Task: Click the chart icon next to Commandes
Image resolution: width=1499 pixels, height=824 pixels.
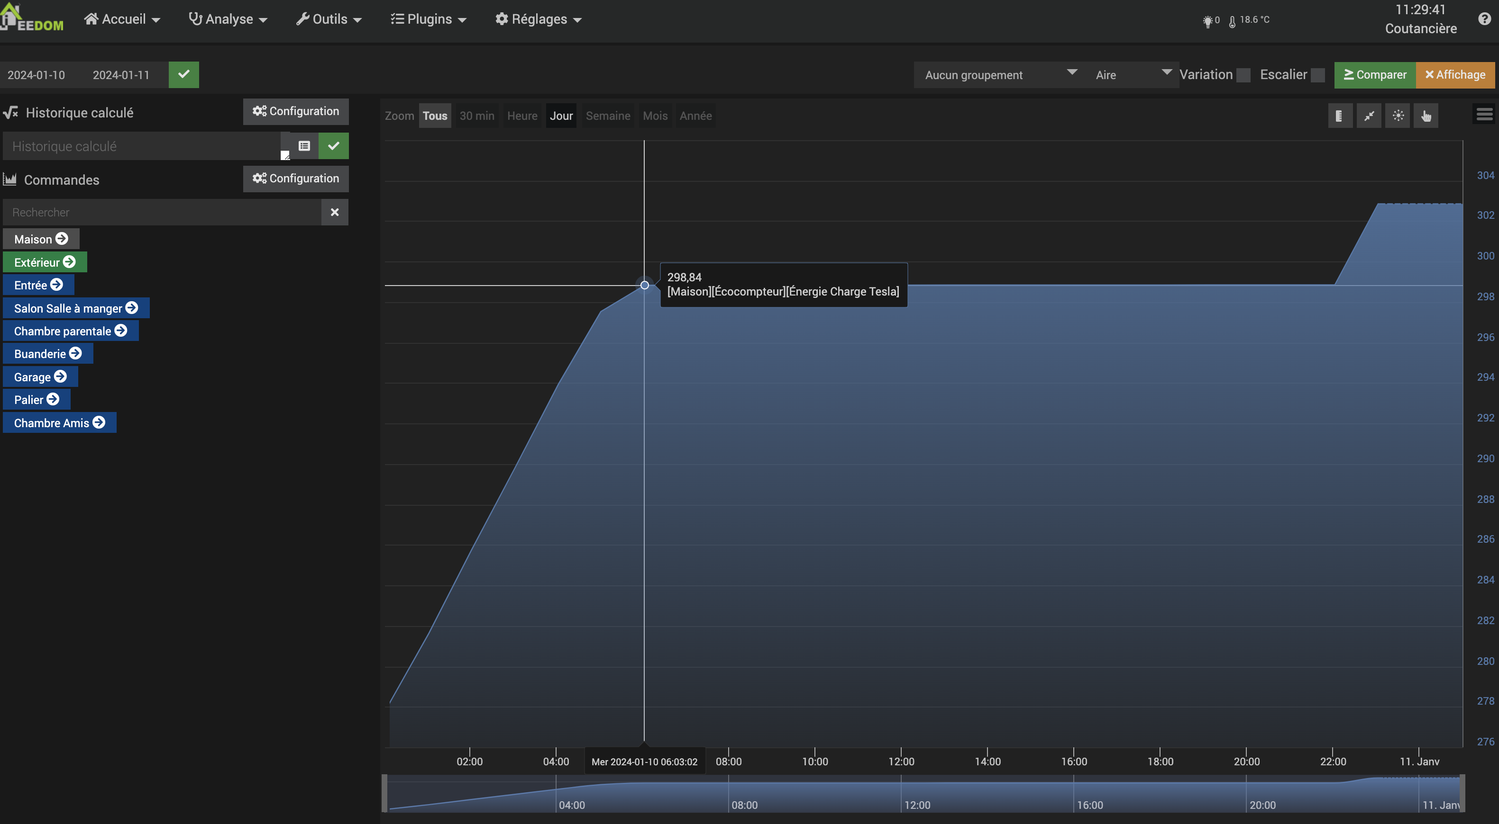Action: pos(10,179)
